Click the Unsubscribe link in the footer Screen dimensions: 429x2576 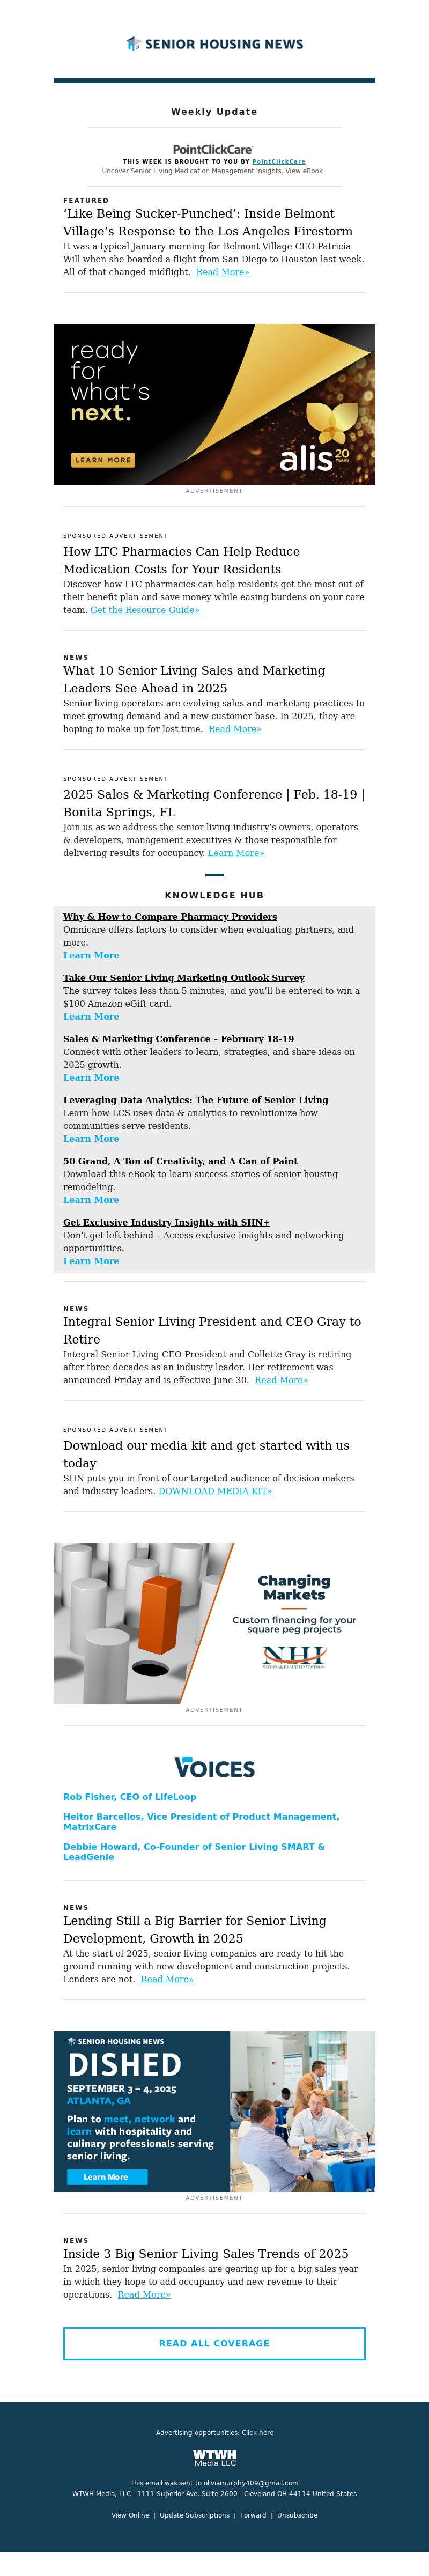coord(297,2515)
